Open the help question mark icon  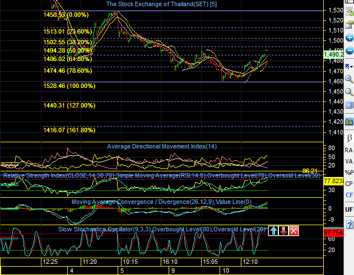click(x=350, y=225)
